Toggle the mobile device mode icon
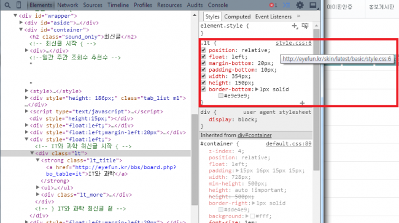Viewport: 399px width, 223px height. pyautogui.click(x=19, y=5)
